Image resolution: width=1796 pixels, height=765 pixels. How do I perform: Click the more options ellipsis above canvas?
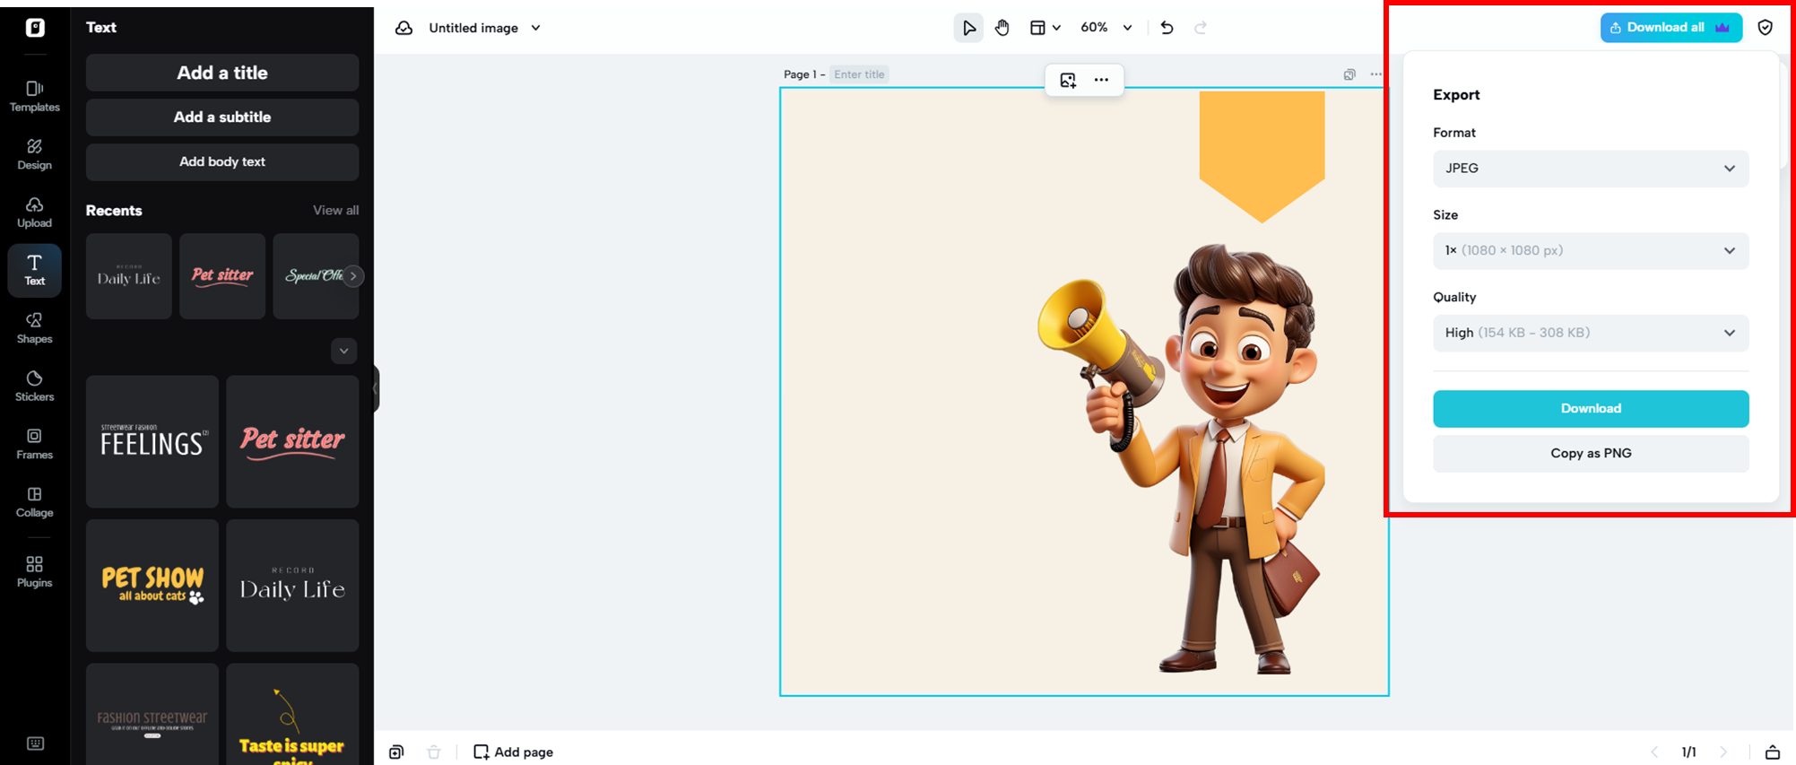(x=1101, y=80)
